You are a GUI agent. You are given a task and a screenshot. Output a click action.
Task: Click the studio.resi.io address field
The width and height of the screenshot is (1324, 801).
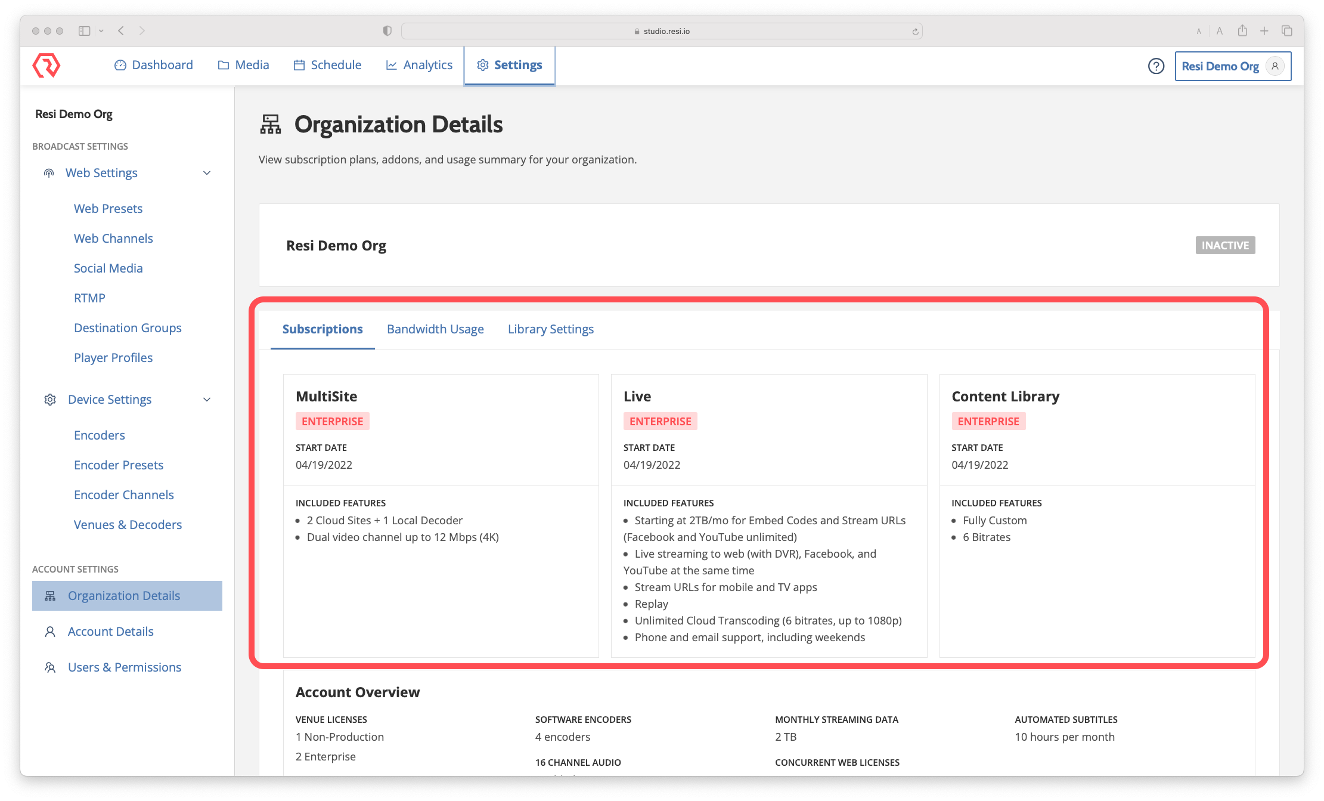[x=662, y=31]
